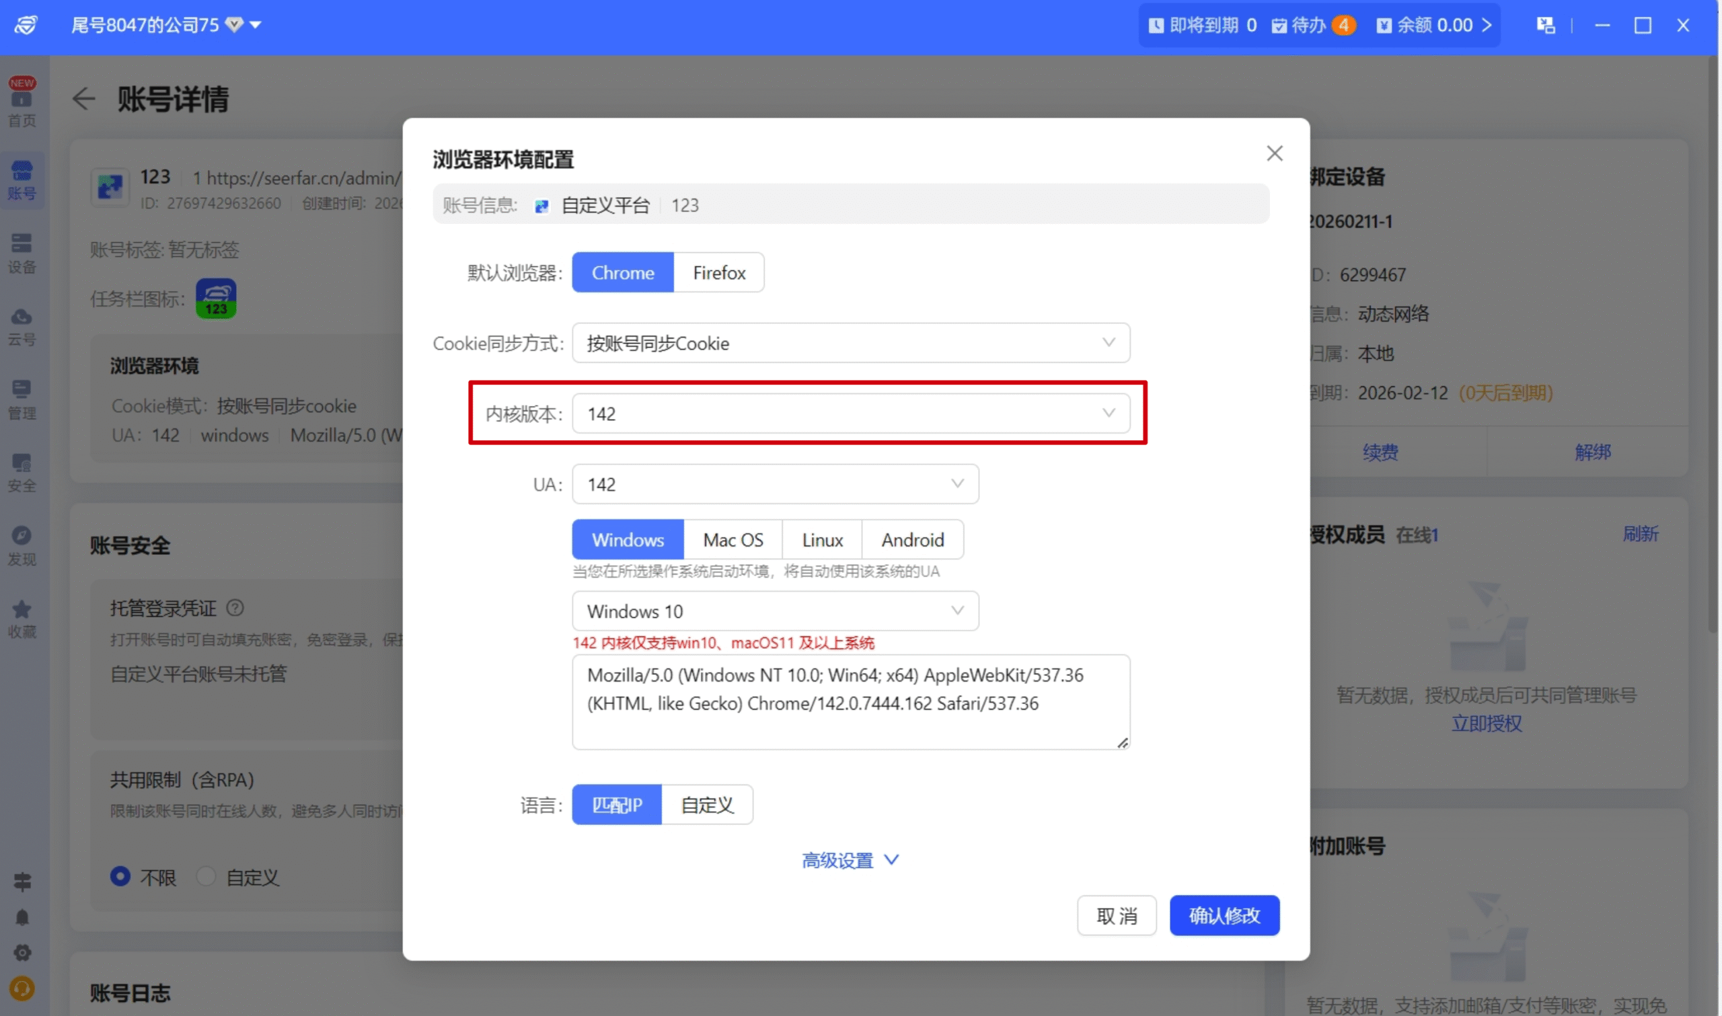Click the 确认修改 confirm button
This screenshot has height=1016, width=1722.
[x=1224, y=915]
